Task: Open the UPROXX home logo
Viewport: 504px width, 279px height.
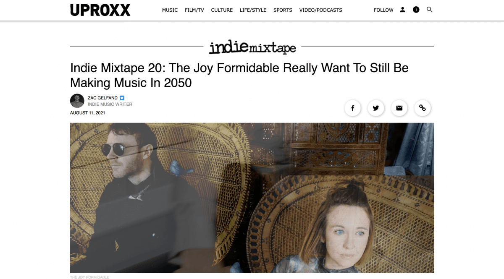Action: (100, 10)
